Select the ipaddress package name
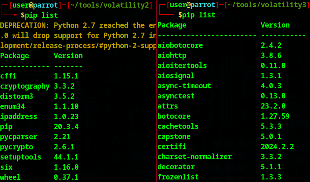This screenshot has width=310, height=182. tap(18, 117)
